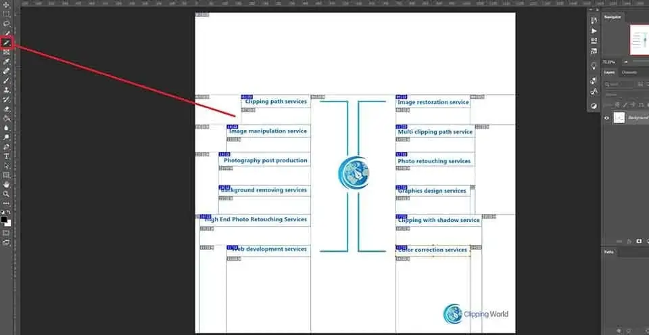Open the layer blending mode dropdown
The image size is (649, 335).
(625, 95)
